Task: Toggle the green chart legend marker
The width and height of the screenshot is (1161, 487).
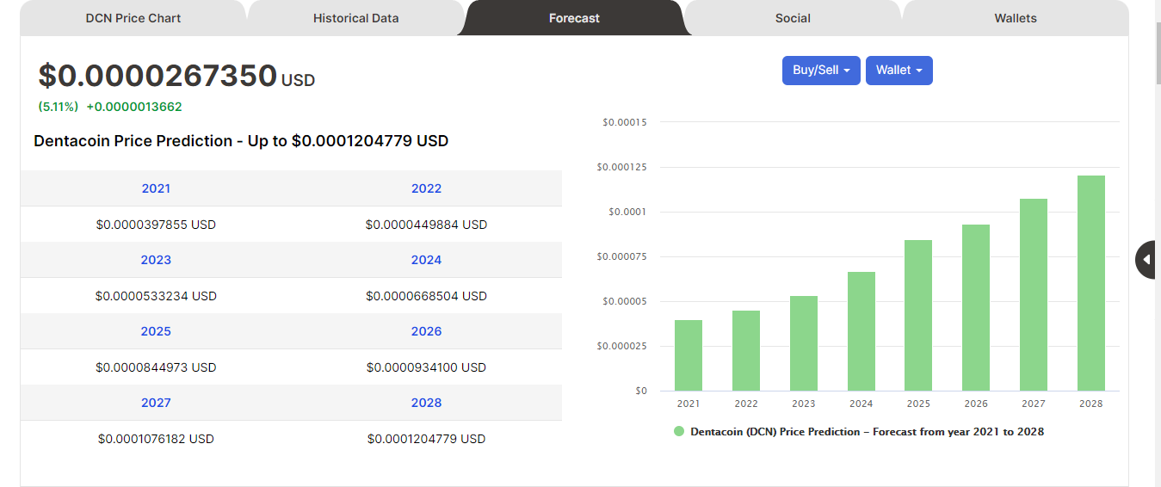Action: 679,432
